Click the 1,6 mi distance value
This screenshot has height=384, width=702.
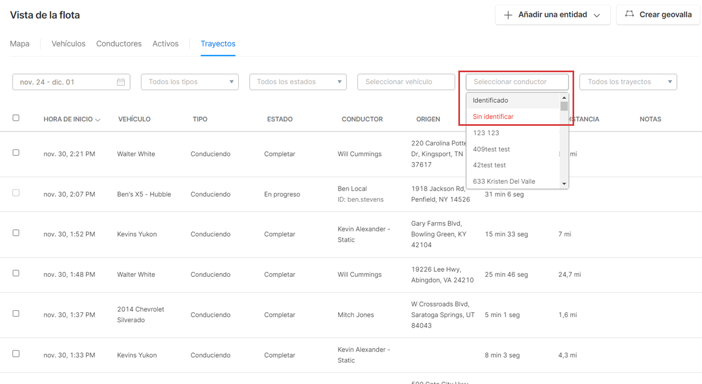coord(568,315)
